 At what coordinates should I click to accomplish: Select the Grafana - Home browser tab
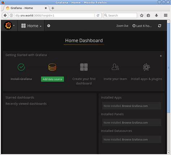(x=26, y=8)
